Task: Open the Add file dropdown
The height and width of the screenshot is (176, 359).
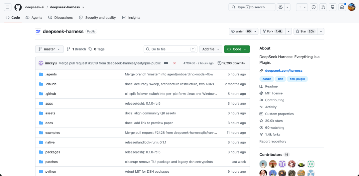Action: point(211,49)
